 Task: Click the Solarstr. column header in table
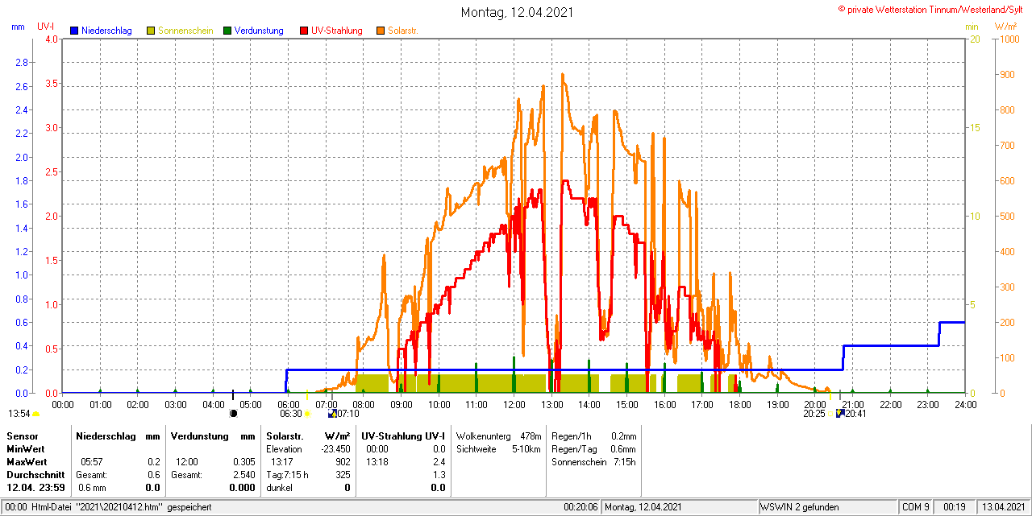286,436
